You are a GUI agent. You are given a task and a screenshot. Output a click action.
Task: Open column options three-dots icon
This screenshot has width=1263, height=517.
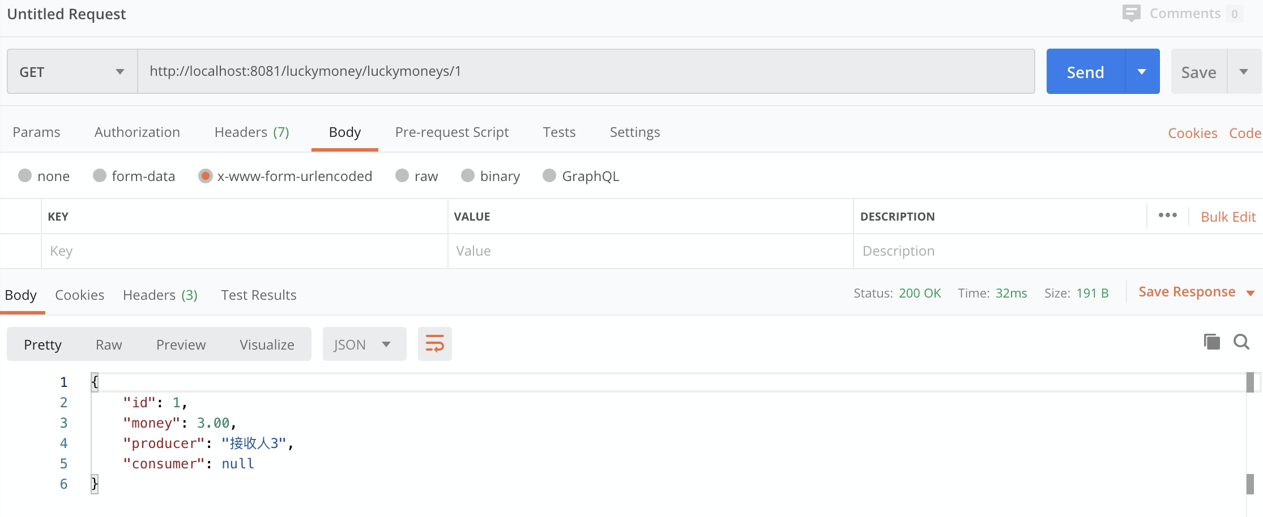[1167, 216]
